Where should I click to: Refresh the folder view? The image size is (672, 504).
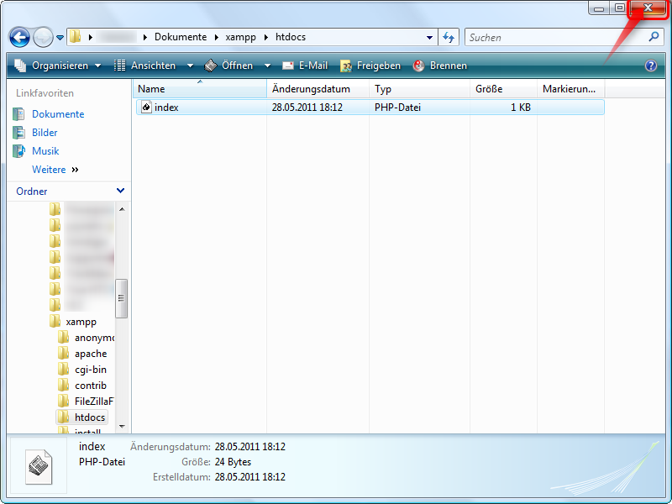click(x=449, y=37)
